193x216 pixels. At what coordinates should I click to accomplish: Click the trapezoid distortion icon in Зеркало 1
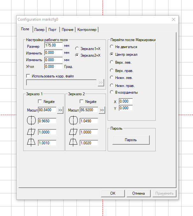coord(31,142)
